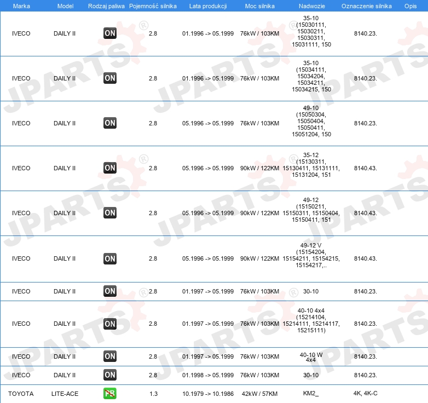This screenshot has height=403, width=428.
Task: Click 05.1996 -> 05.1999 in the 49-10 row
Action: (208, 123)
